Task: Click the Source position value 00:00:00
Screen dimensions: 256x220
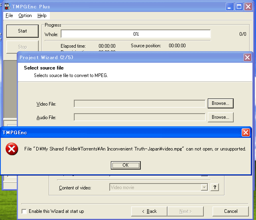Action: 177,46
